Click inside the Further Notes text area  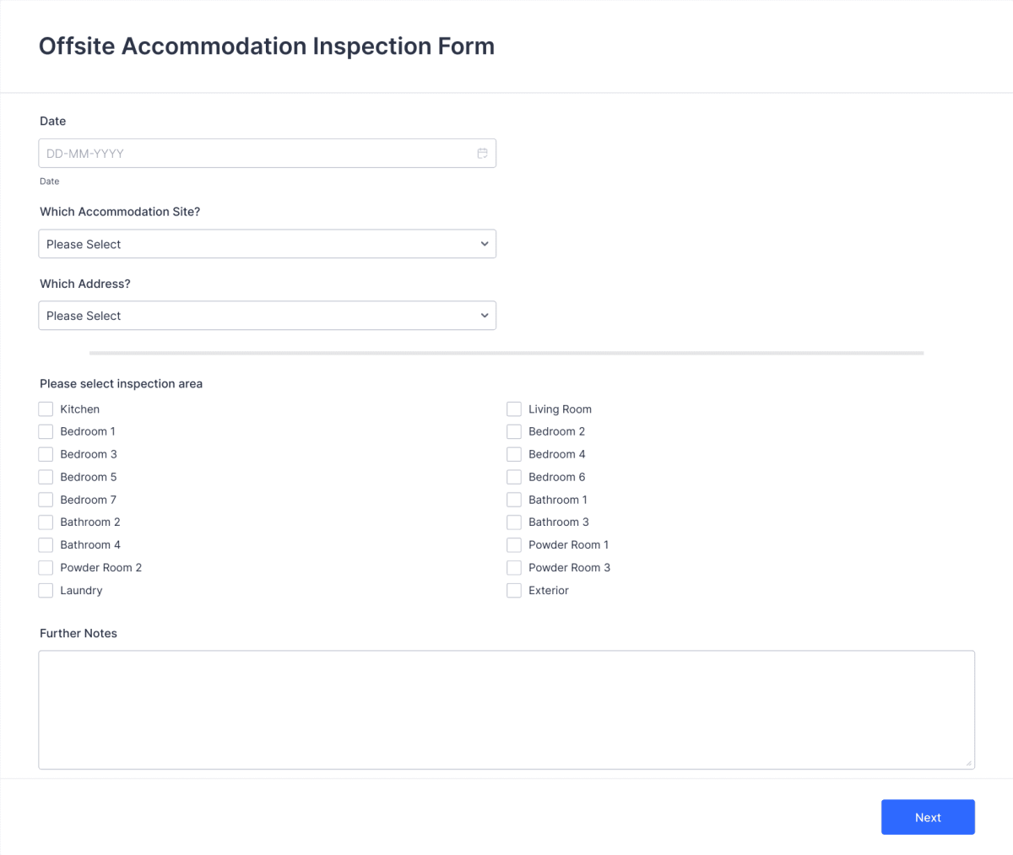(506, 709)
